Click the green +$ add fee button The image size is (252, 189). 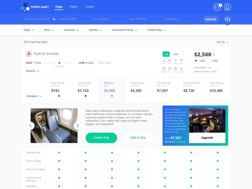point(166,54)
